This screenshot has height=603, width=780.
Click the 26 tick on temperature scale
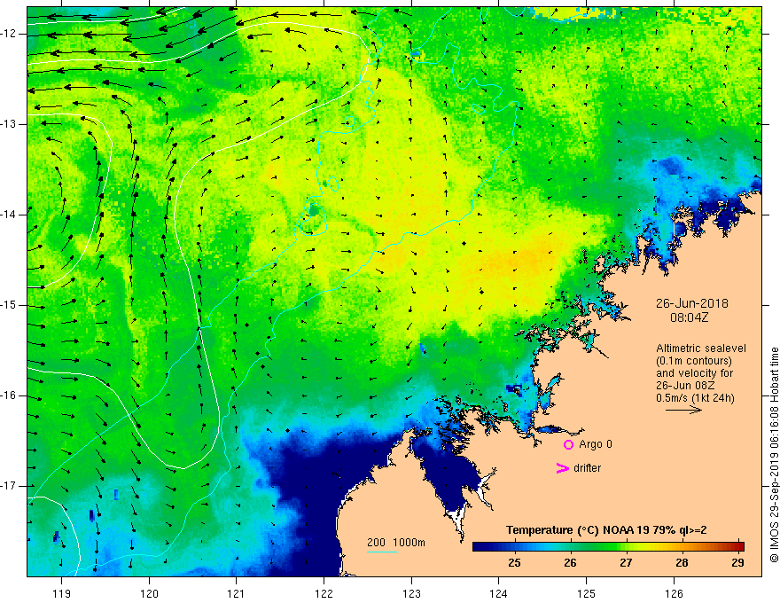tap(570, 563)
